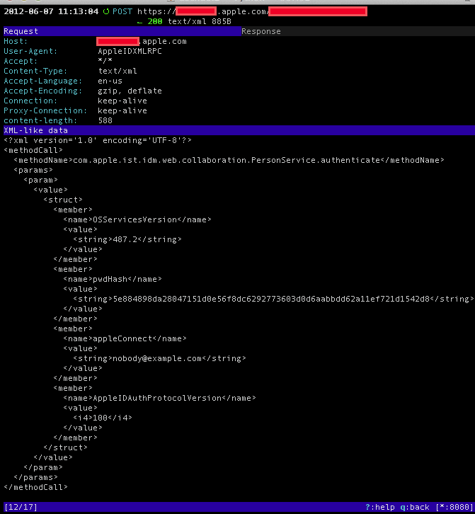Click the green replay icon before POST
Screen dimensions: 475x514
(x=106, y=11)
